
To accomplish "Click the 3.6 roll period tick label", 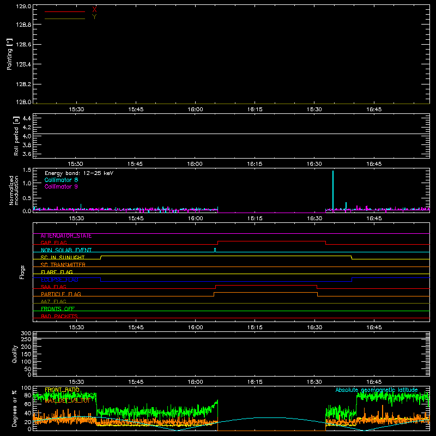I will tap(27, 154).
